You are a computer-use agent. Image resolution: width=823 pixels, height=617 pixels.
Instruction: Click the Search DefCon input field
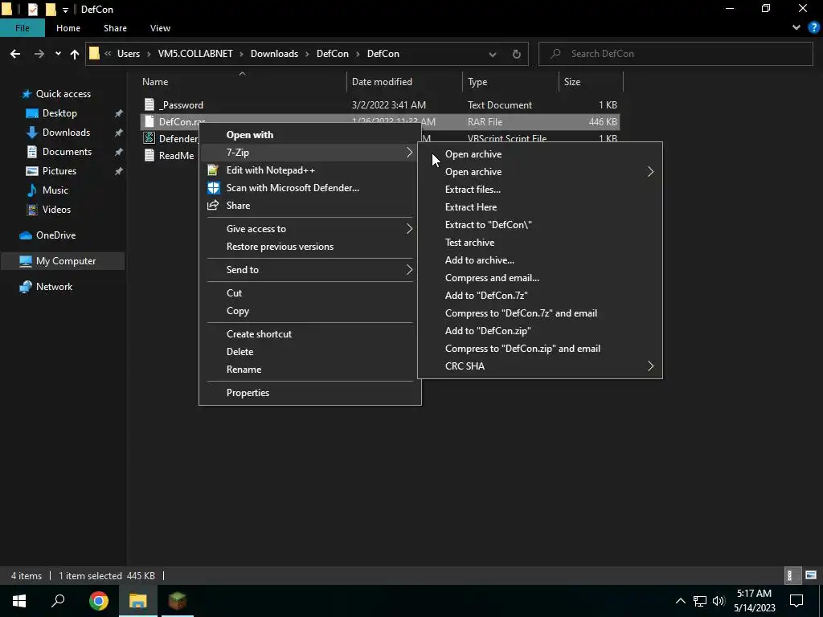676,54
